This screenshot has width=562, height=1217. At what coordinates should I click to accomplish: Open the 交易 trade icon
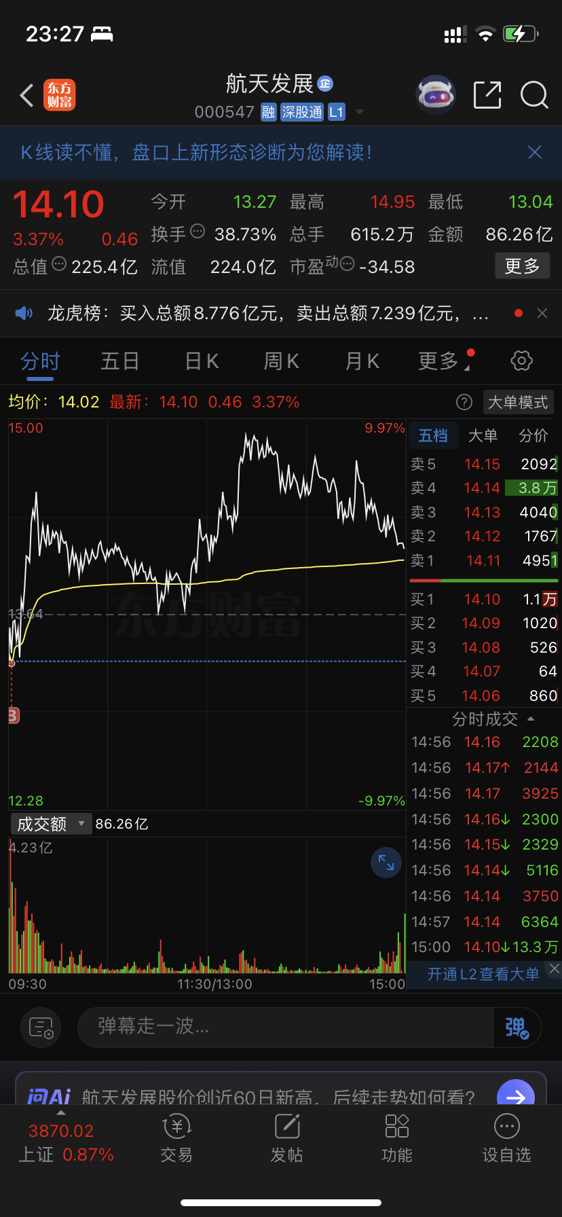(x=176, y=1139)
